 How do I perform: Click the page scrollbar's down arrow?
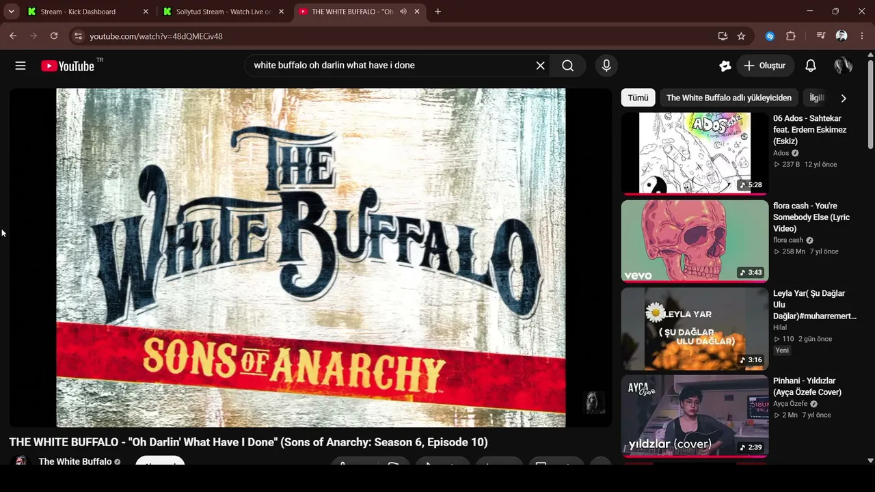click(x=870, y=461)
